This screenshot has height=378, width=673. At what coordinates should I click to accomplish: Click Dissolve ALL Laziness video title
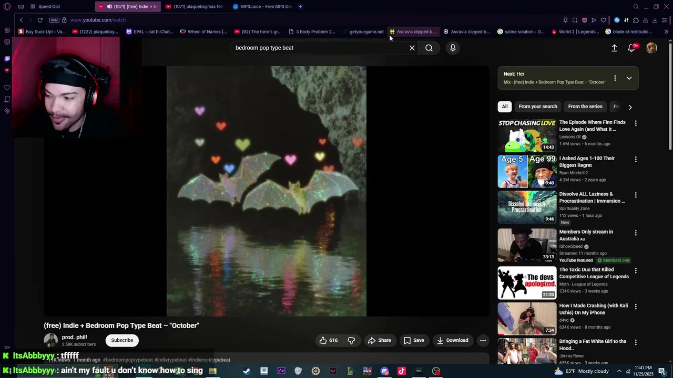tap(592, 197)
